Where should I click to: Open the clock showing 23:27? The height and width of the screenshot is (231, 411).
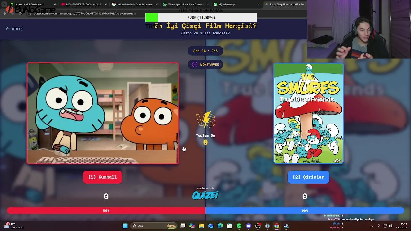click(401, 226)
